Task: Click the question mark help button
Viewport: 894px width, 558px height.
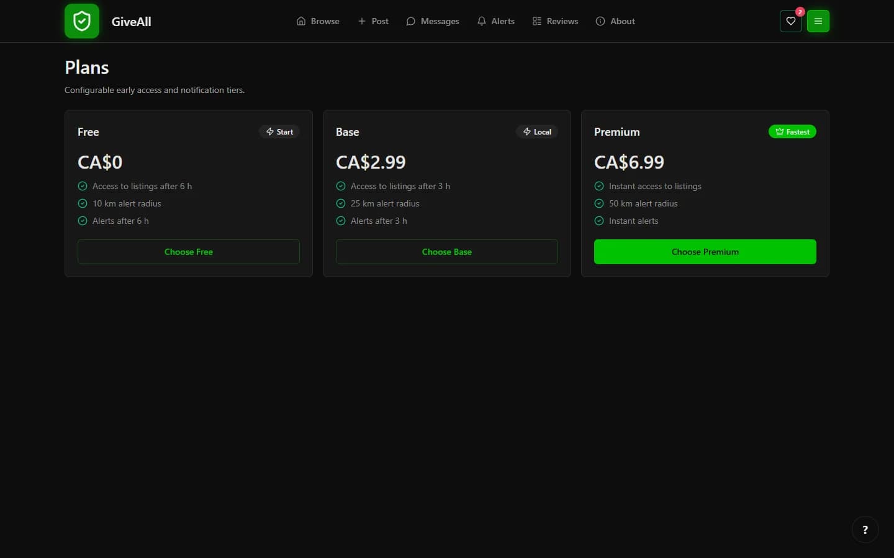Action: [x=865, y=529]
